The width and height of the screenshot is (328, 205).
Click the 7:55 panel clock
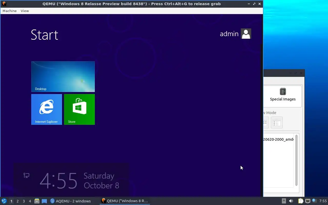[x=323, y=201]
